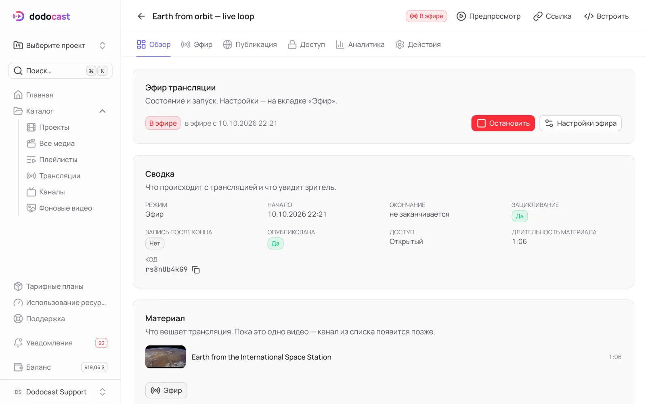646x404 pixels.
Task: Open Использование ресурсов page
Action: click(61, 303)
